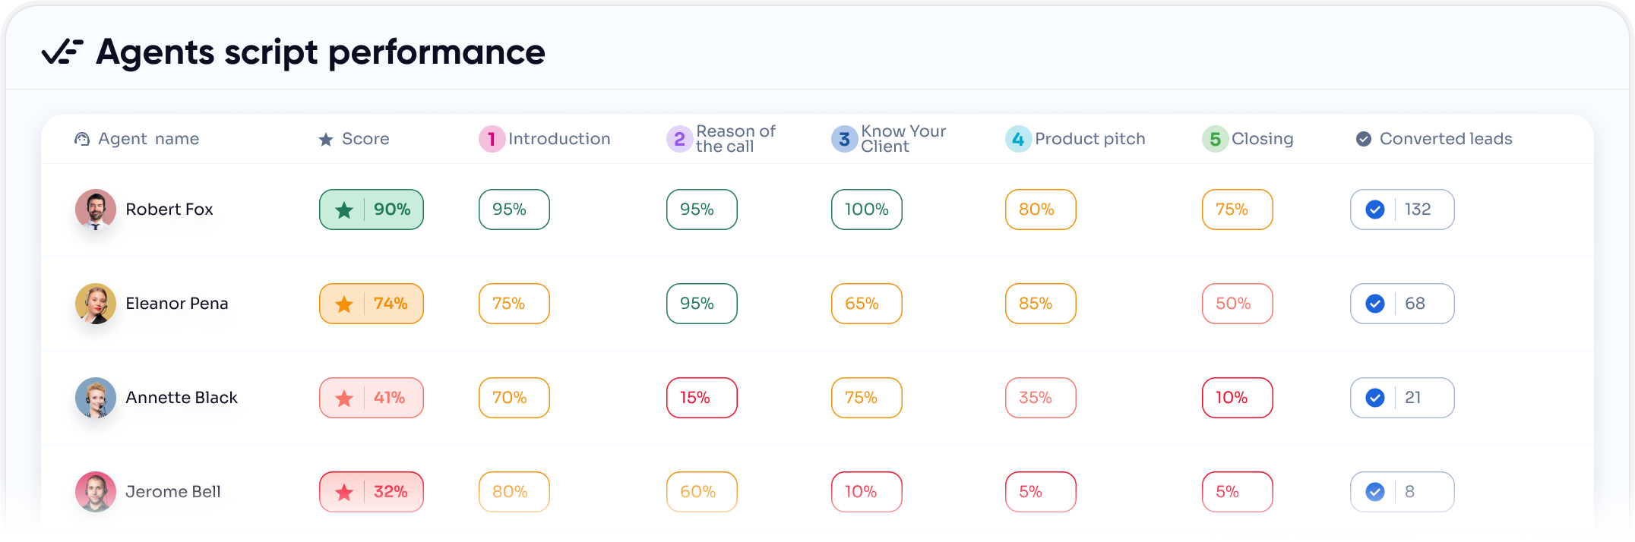Click the cyan step 4 Product pitch badge
The image size is (1635, 542).
click(1018, 139)
